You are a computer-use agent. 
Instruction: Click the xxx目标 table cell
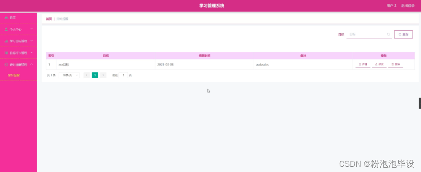tap(106, 65)
